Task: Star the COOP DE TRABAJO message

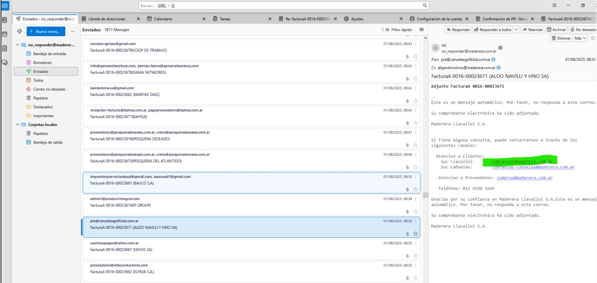Action: click(x=416, y=57)
